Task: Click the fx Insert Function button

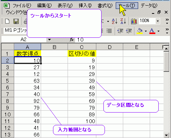Action: click(72, 40)
